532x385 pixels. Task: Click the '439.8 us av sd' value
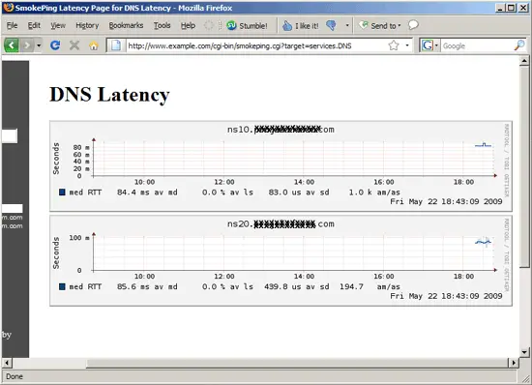point(297,286)
